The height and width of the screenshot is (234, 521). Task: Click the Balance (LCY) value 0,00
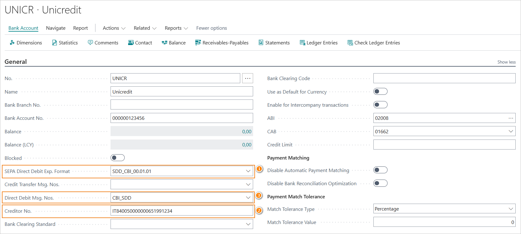(247, 145)
